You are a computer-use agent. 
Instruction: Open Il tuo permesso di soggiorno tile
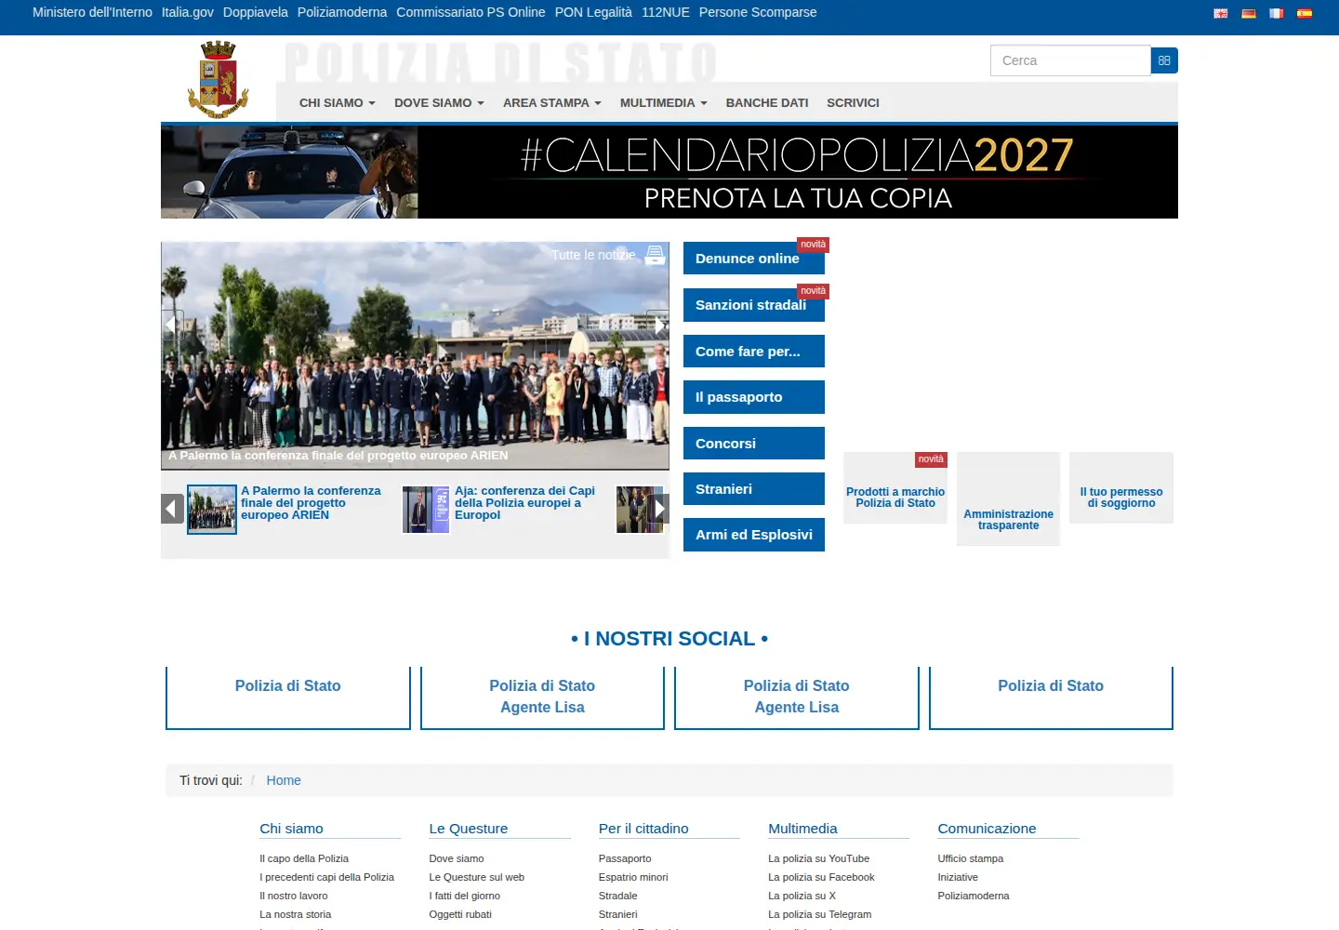point(1121,488)
